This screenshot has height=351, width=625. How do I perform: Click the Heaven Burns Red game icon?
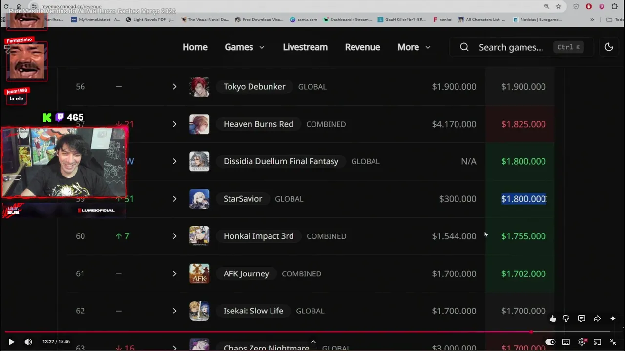pyautogui.click(x=199, y=124)
